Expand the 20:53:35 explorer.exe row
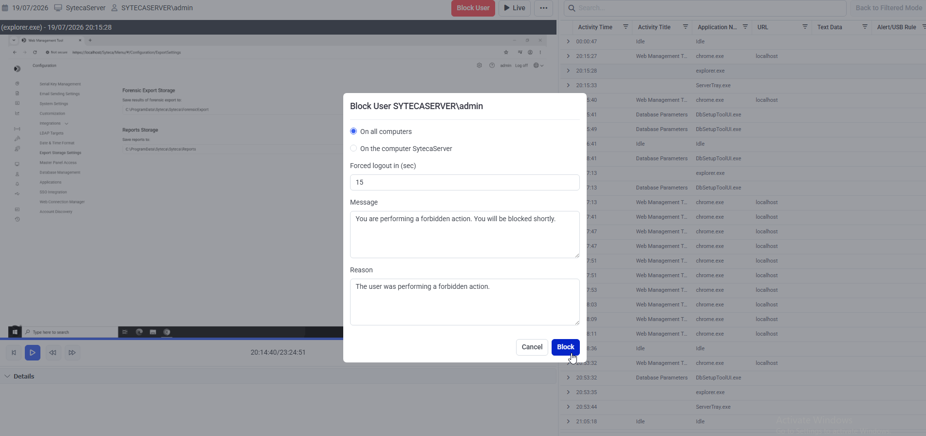Screen dimensions: 926x436 click(x=568, y=392)
